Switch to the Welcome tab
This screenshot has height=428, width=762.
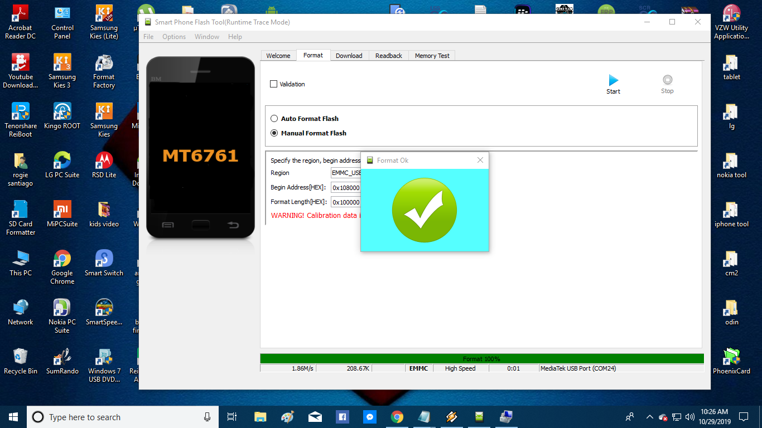pos(278,56)
